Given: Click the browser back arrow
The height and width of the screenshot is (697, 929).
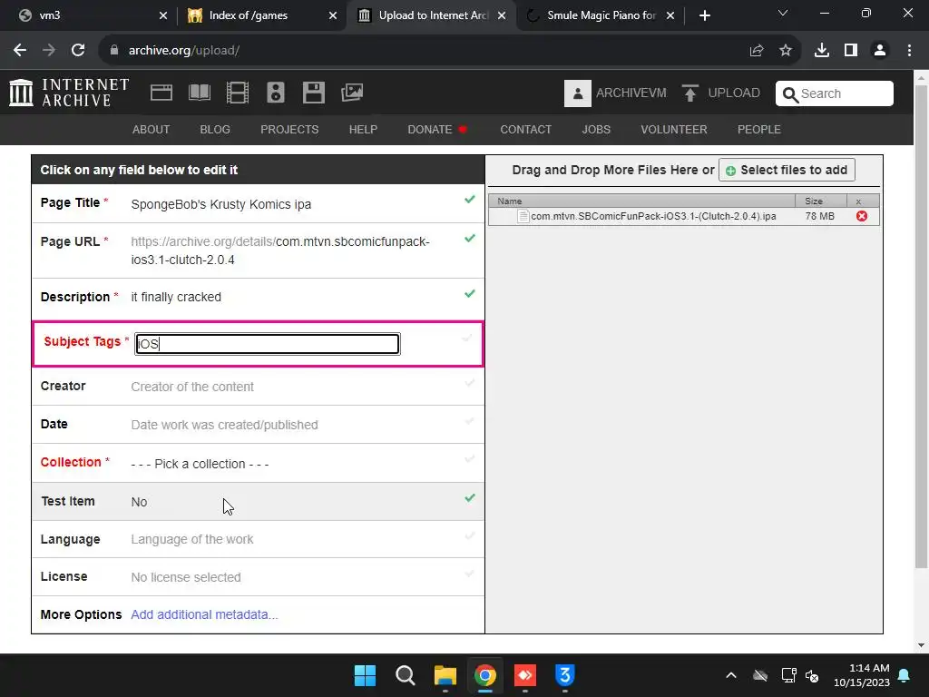Looking at the screenshot, I should pyautogui.click(x=20, y=51).
